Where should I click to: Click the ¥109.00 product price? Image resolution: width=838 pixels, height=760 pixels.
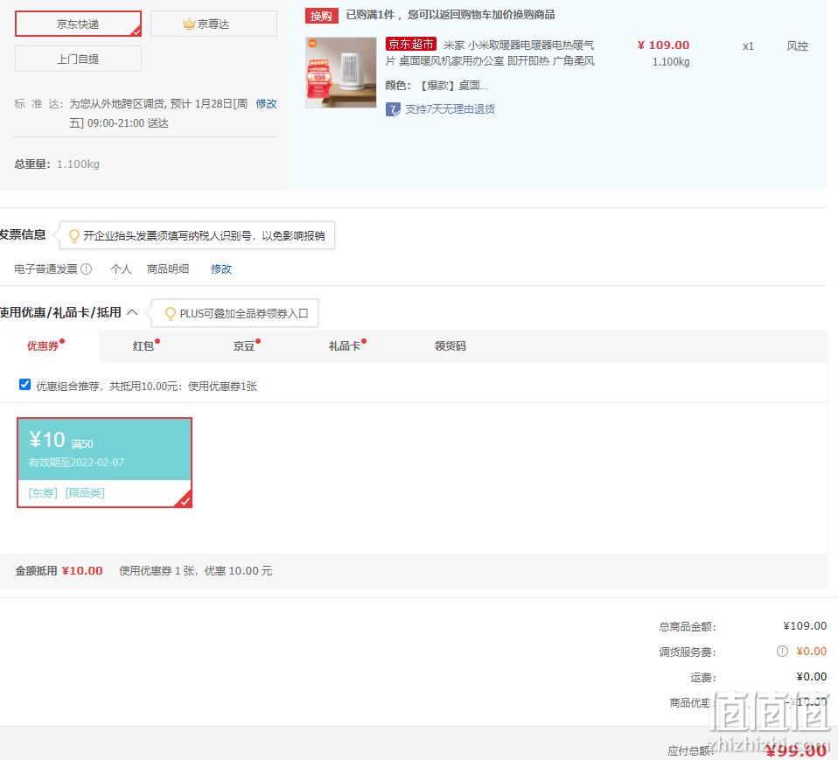pos(664,45)
